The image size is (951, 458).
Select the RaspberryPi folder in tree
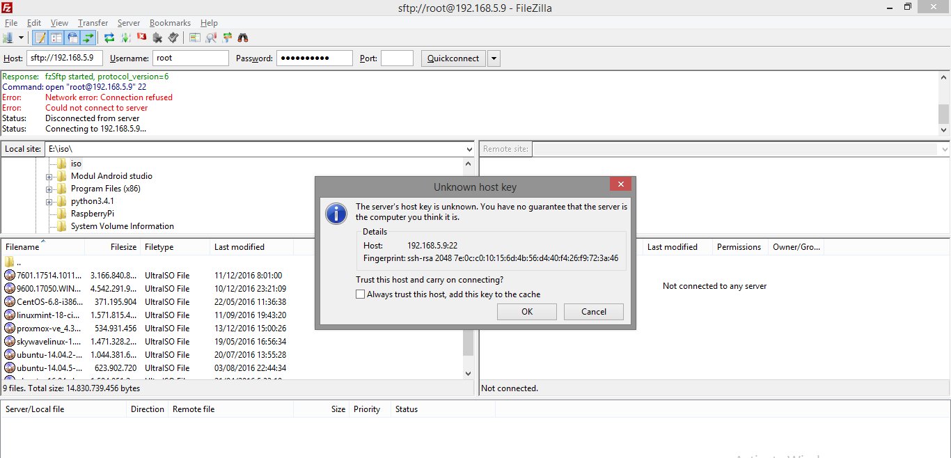click(92, 214)
